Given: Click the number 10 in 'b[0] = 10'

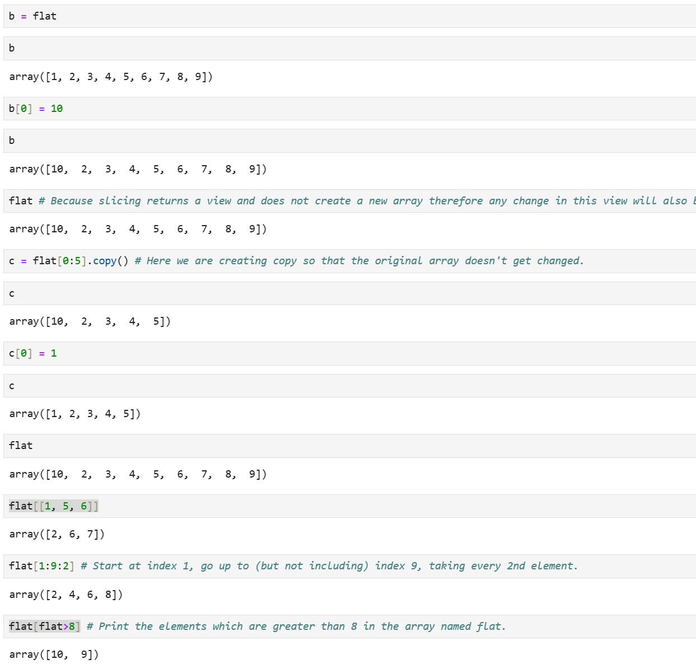Looking at the screenshot, I should (x=57, y=109).
